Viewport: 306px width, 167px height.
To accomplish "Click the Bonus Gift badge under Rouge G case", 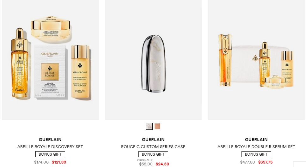I will tap(153, 154).
